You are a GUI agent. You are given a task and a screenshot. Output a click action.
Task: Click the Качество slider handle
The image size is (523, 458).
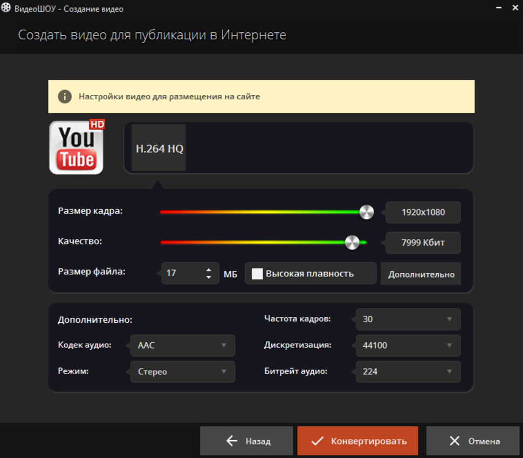[x=352, y=242]
